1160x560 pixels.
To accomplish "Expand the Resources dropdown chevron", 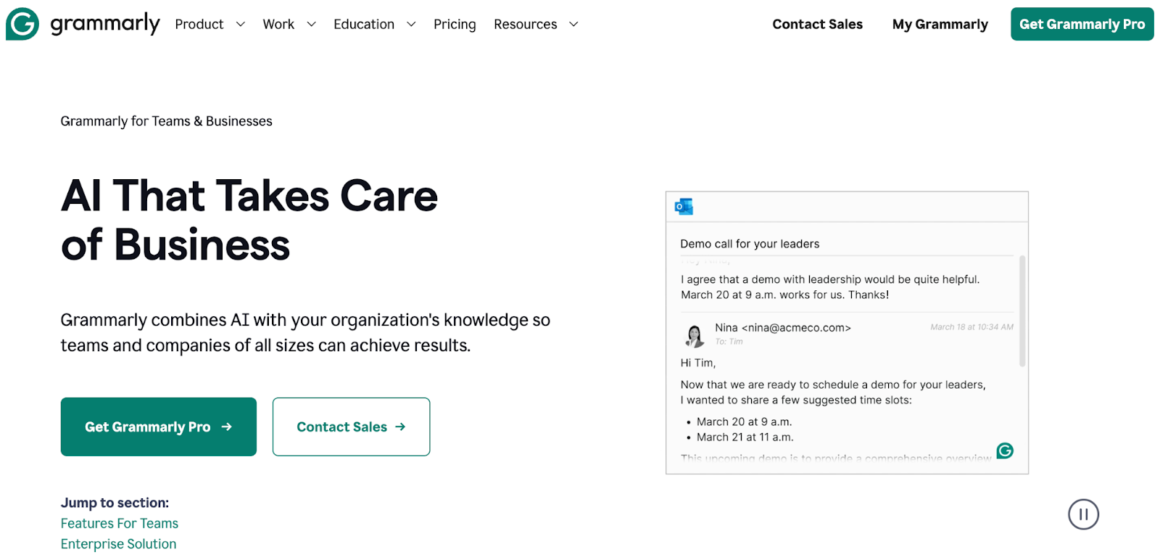I will (x=573, y=24).
